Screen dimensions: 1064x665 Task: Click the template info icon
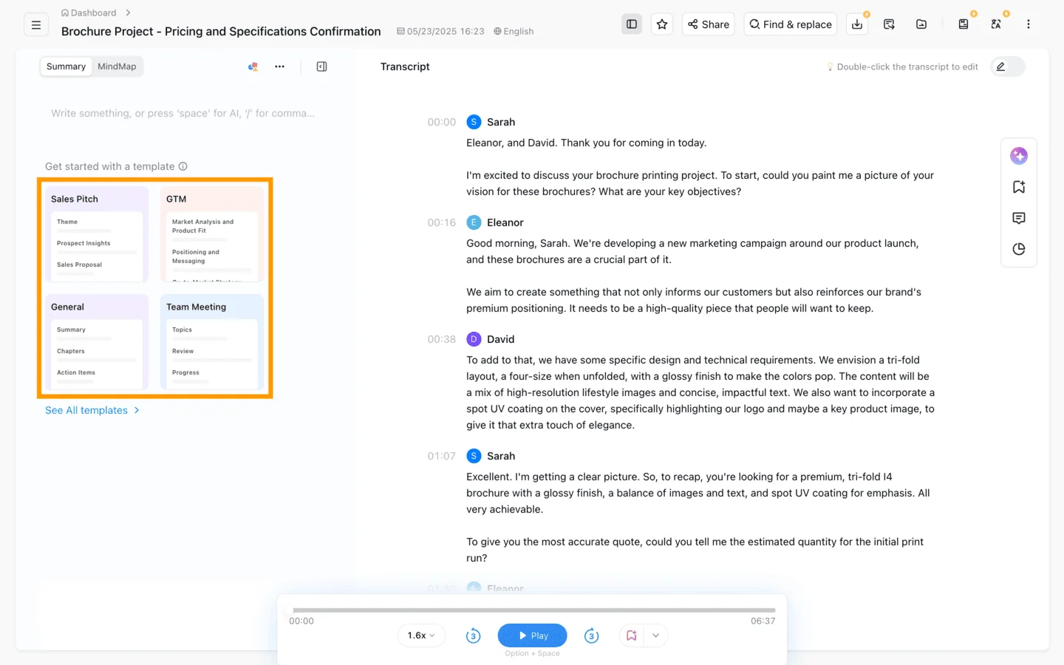point(183,166)
